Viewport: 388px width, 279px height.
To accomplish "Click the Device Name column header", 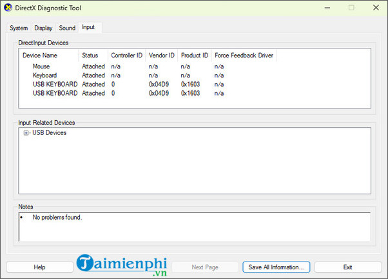I will 48,56.
